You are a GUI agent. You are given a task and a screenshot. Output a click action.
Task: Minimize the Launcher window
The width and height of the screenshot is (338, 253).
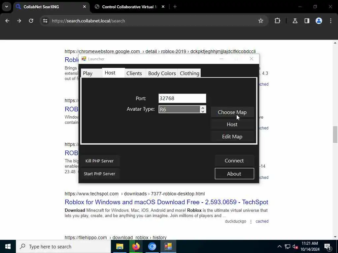(x=221, y=59)
